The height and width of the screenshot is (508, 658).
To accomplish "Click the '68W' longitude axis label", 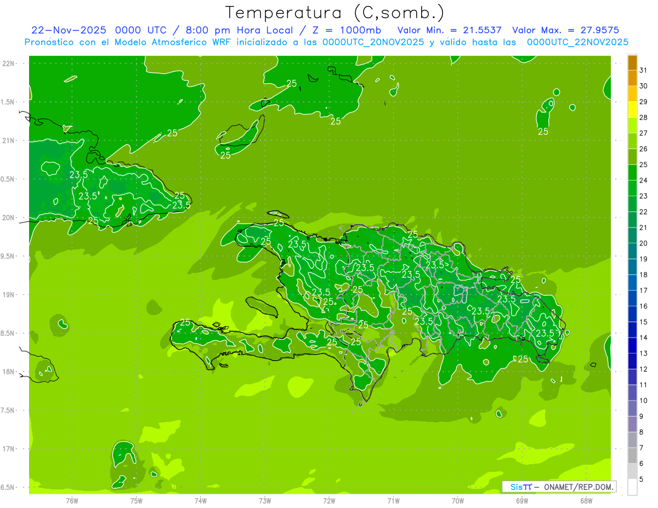I will [586, 501].
